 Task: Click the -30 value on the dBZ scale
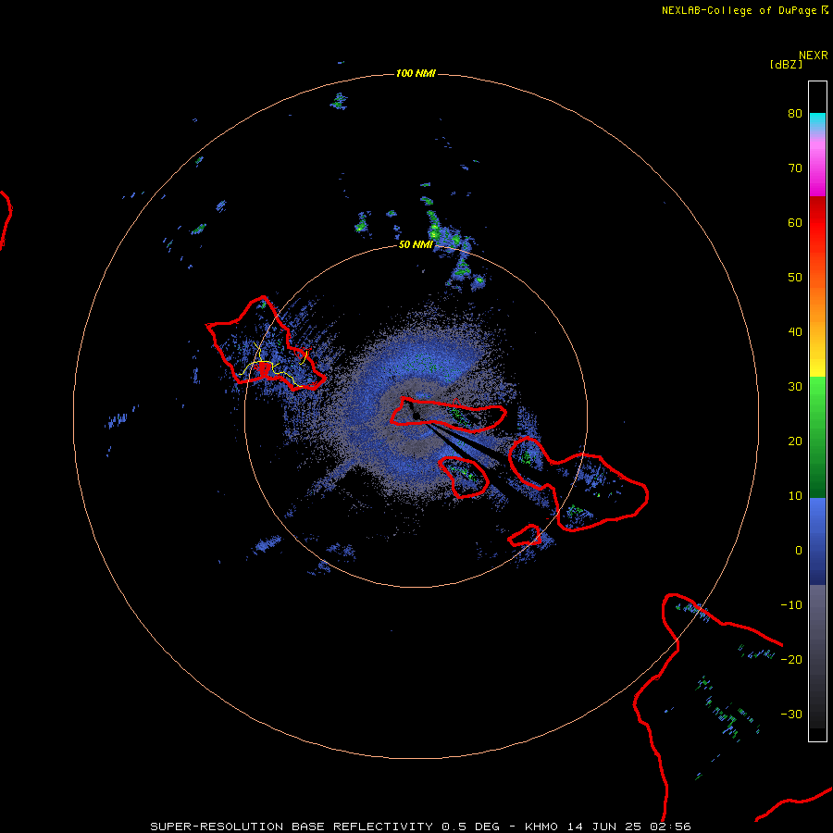click(x=791, y=715)
